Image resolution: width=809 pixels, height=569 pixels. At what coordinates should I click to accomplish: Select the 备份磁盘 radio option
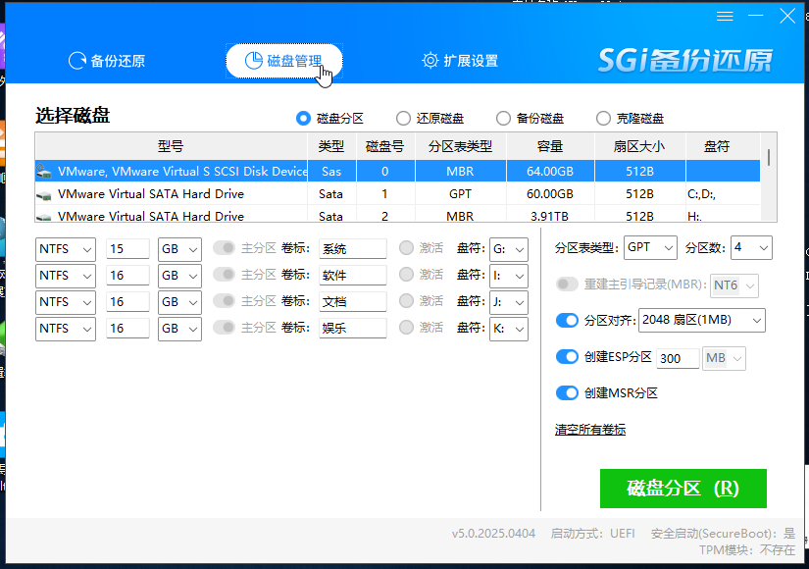coord(530,119)
